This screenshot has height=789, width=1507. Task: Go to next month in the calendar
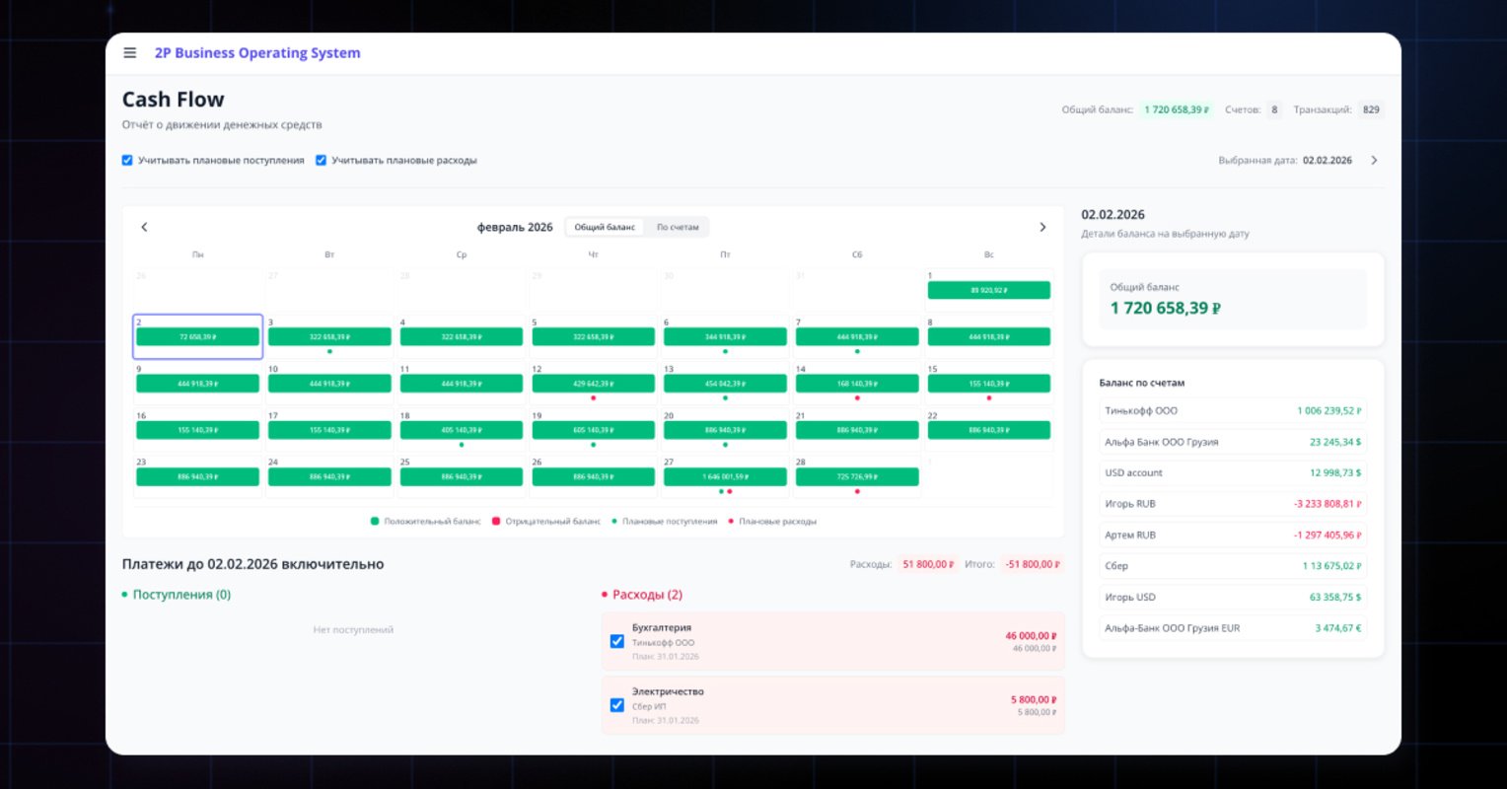(x=1042, y=227)
